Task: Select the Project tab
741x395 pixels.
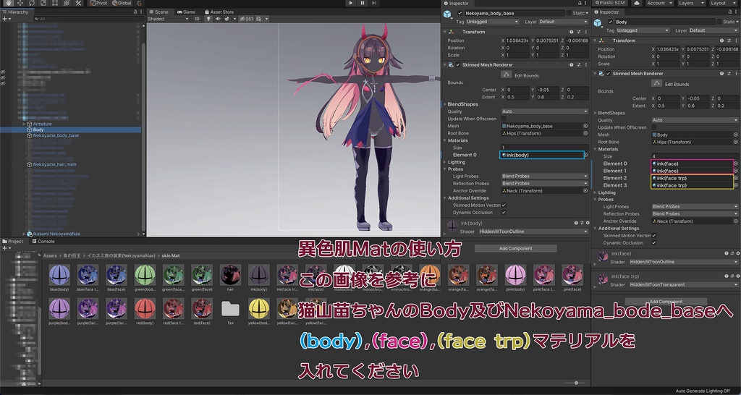Action: pyautogui.click(x=13, y=242)
